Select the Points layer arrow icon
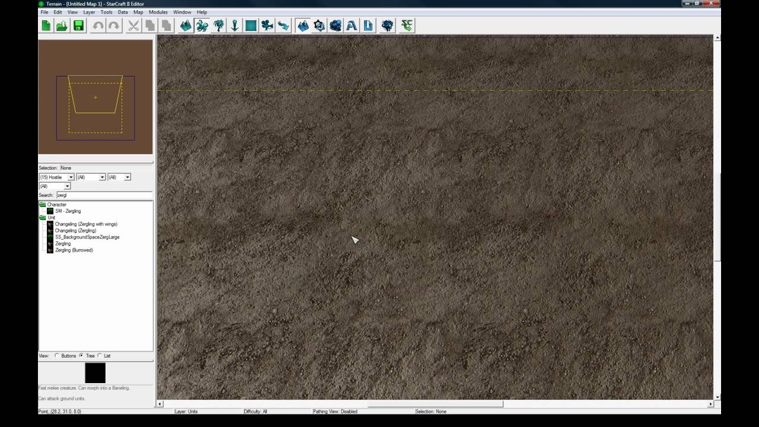The height and width of the screenshot is (427, 759). pyautogui.click(x=235, y=26)
